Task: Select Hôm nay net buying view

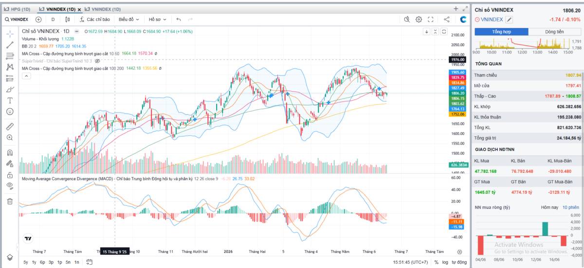Action: [x=549, y=207]
